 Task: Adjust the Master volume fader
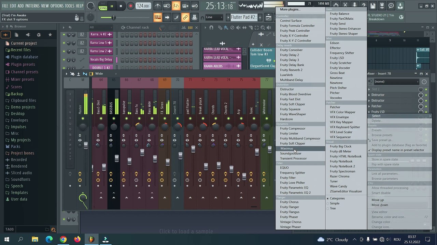coord(85,145)
